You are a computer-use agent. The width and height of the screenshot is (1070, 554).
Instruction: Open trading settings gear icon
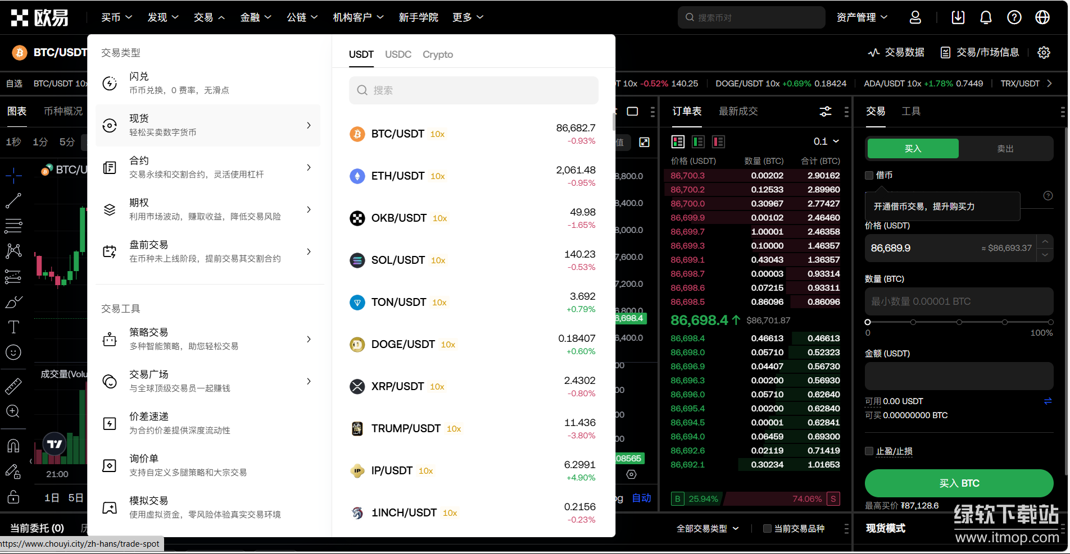(1044, 52)
